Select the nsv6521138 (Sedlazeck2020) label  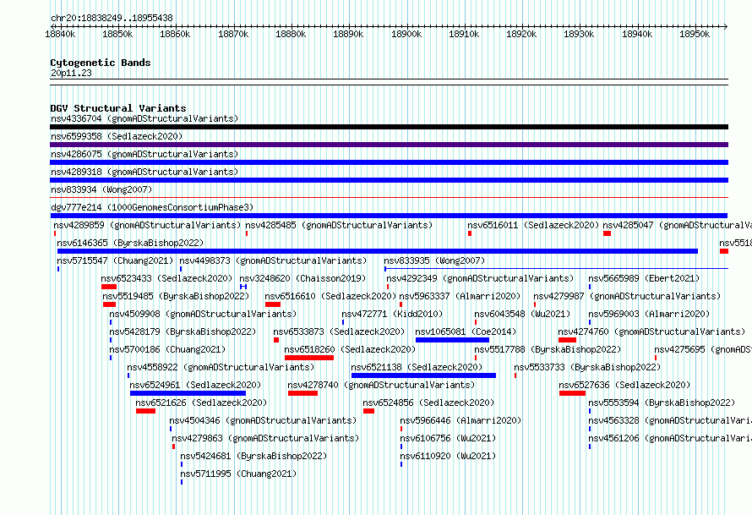[x=417, y=367]
